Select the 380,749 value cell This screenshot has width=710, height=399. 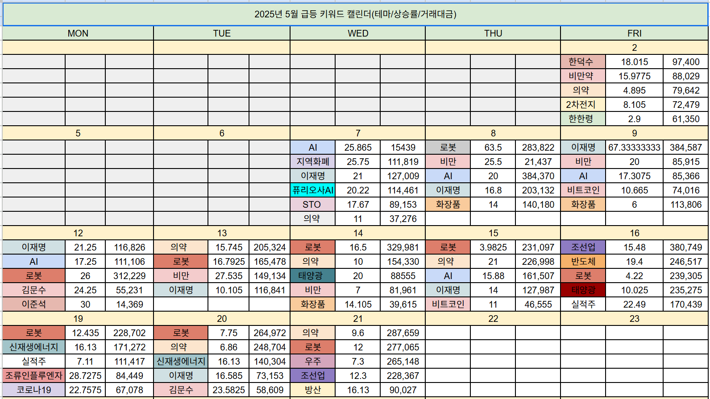(x=686, y=247)
